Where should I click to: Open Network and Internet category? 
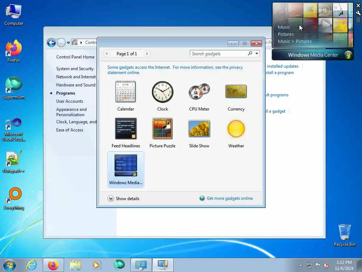click(x=76, y=77)
